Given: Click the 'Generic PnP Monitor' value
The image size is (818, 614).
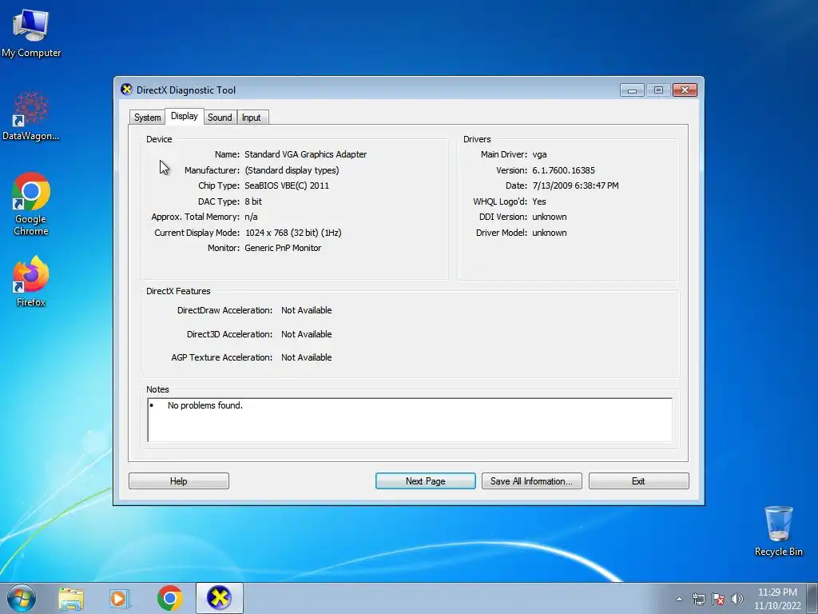Looking at the screenshot, I should (x=283, y=248).
